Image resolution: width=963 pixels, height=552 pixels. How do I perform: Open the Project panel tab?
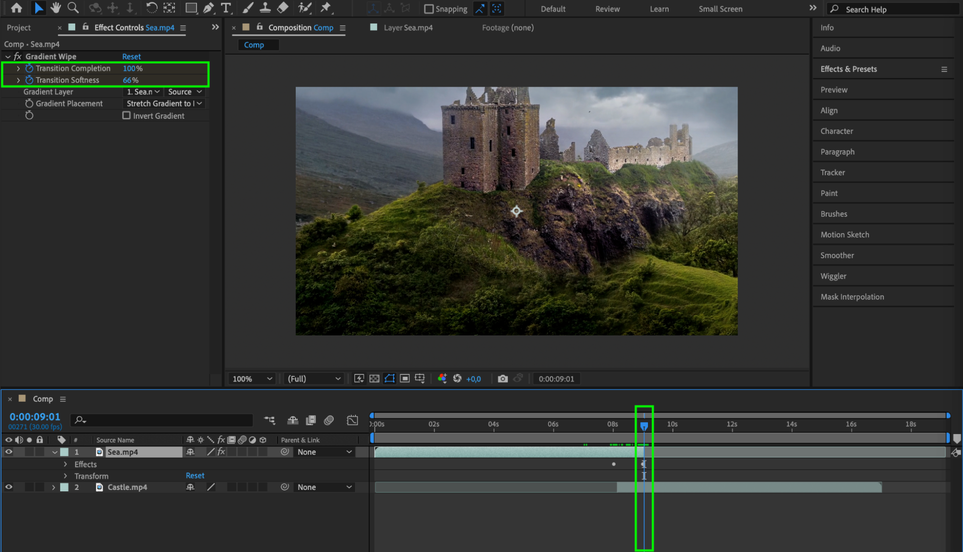(x=19, y=27)
